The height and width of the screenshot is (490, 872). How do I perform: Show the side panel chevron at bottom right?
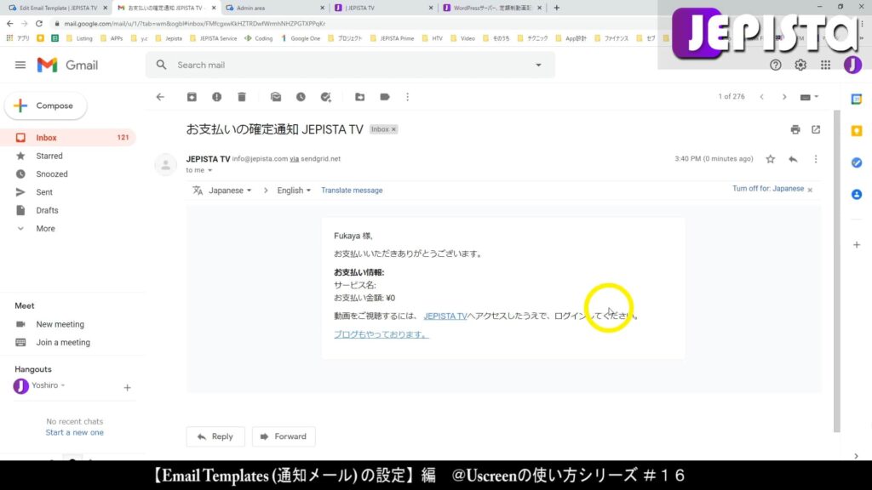pos(857,456)
